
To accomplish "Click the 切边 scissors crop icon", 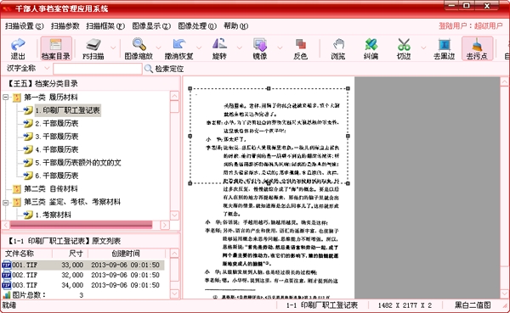I will point(404,48).
